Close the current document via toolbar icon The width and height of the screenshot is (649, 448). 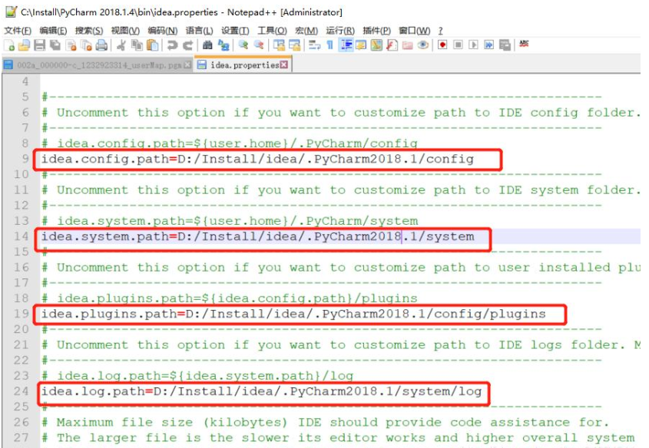[71, 45]
